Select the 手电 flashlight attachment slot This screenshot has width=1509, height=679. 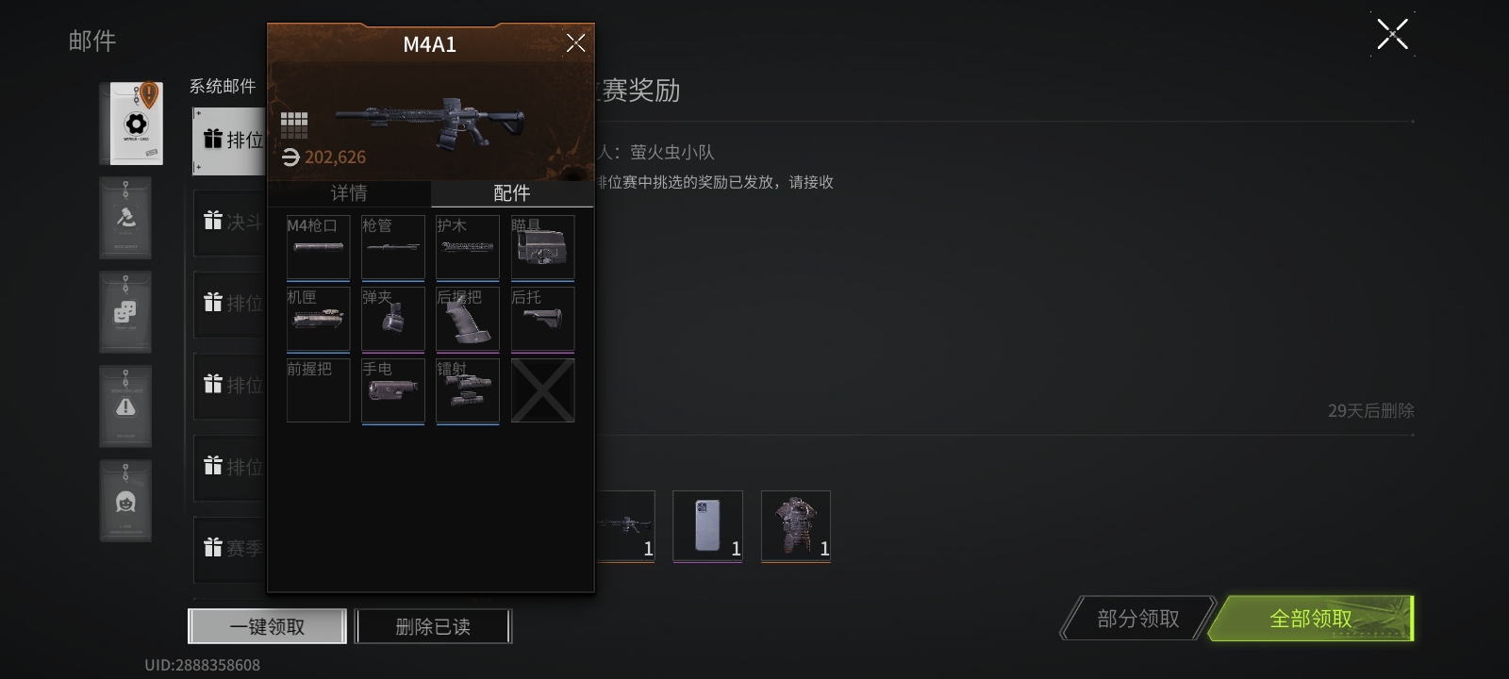pos(392,391)
